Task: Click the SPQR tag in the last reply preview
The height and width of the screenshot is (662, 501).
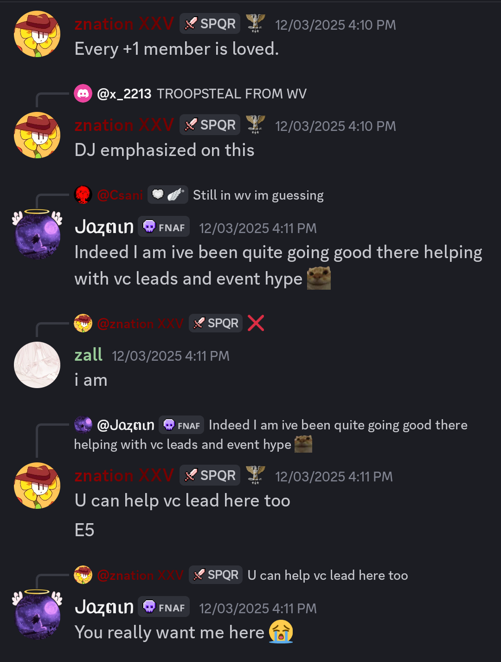Action: [216, 575]
